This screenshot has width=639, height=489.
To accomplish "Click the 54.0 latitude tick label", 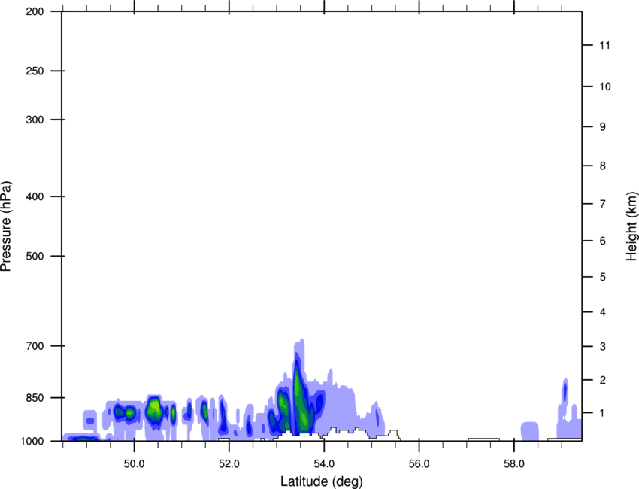I will tap(324, 464).
